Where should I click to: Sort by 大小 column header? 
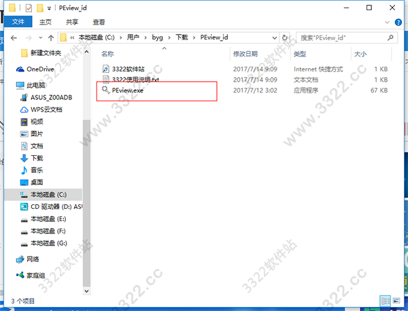pos(360,54)
